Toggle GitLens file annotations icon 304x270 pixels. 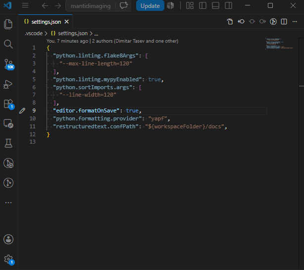pyautogui.click(x=273, y=21)
